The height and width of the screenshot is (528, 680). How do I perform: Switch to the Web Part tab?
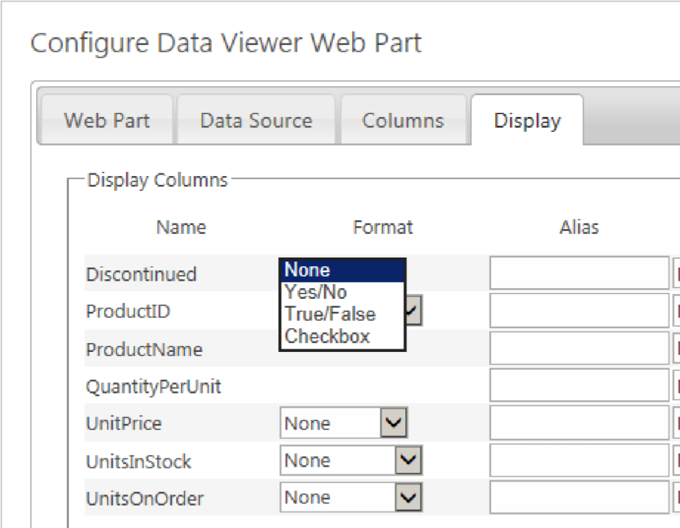[107, 121]
